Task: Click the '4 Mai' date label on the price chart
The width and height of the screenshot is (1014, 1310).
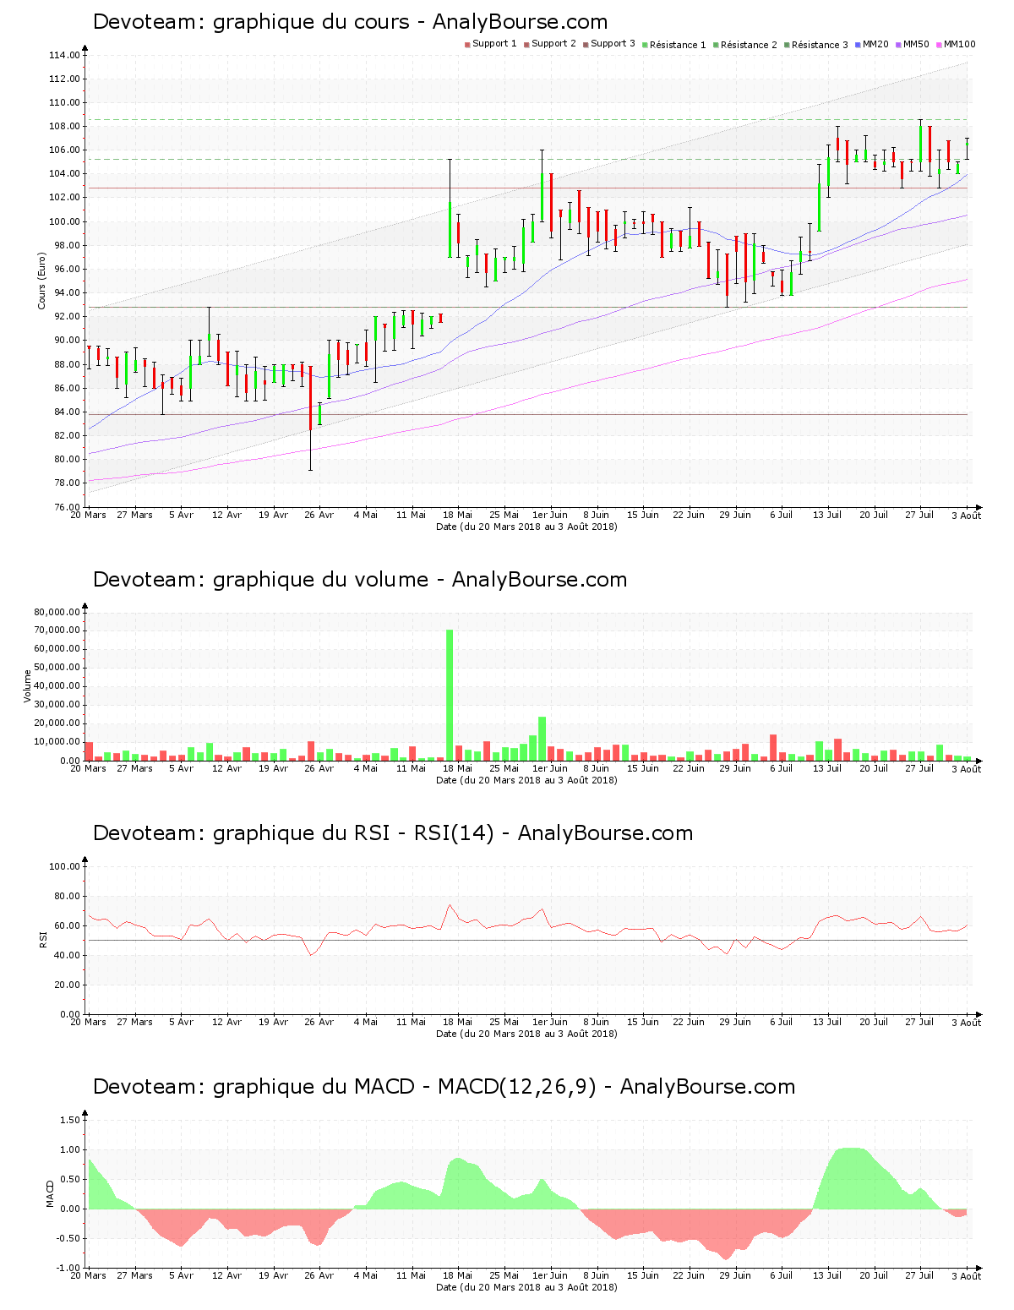Action: pyautogui.click(x=366, y=515)
